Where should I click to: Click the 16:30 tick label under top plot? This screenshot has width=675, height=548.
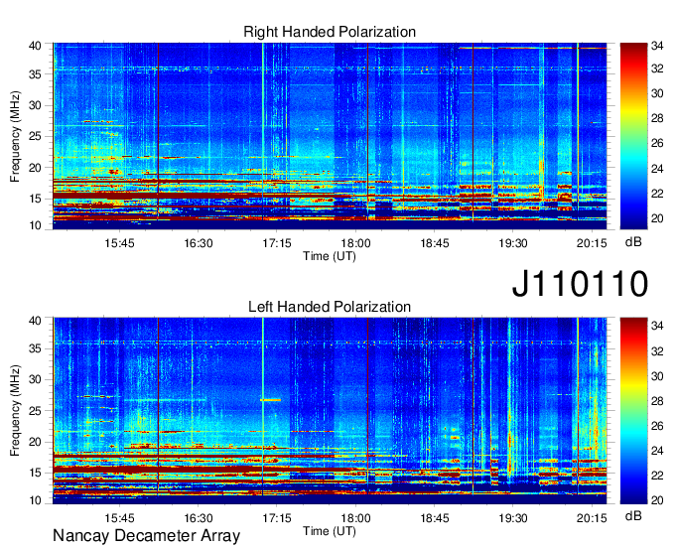pyautogui.click(x=199, y=243)
